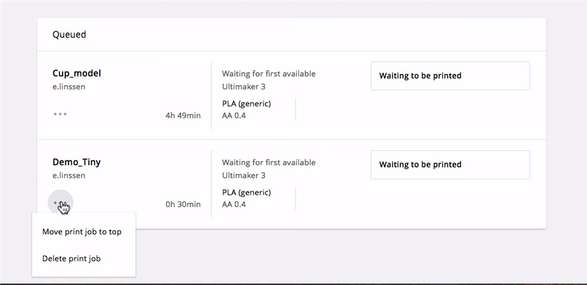Click the Demo_Tiny three-dot options button
The width and height of the screenshot is (587, 285).
click(x=60, y=203)
